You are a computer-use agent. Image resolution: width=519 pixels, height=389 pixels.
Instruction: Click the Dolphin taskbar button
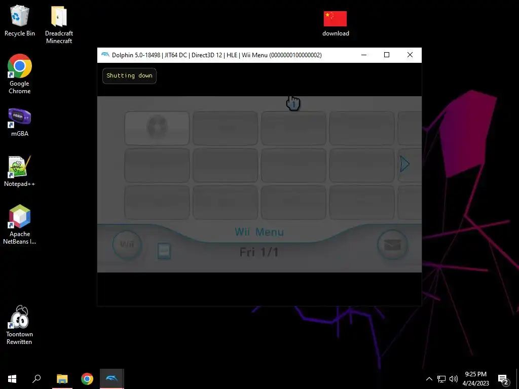(x=112, y=379)
